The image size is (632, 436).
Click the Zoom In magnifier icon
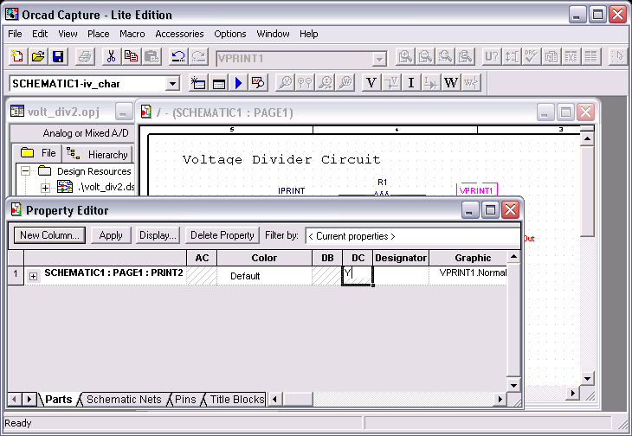404,57
